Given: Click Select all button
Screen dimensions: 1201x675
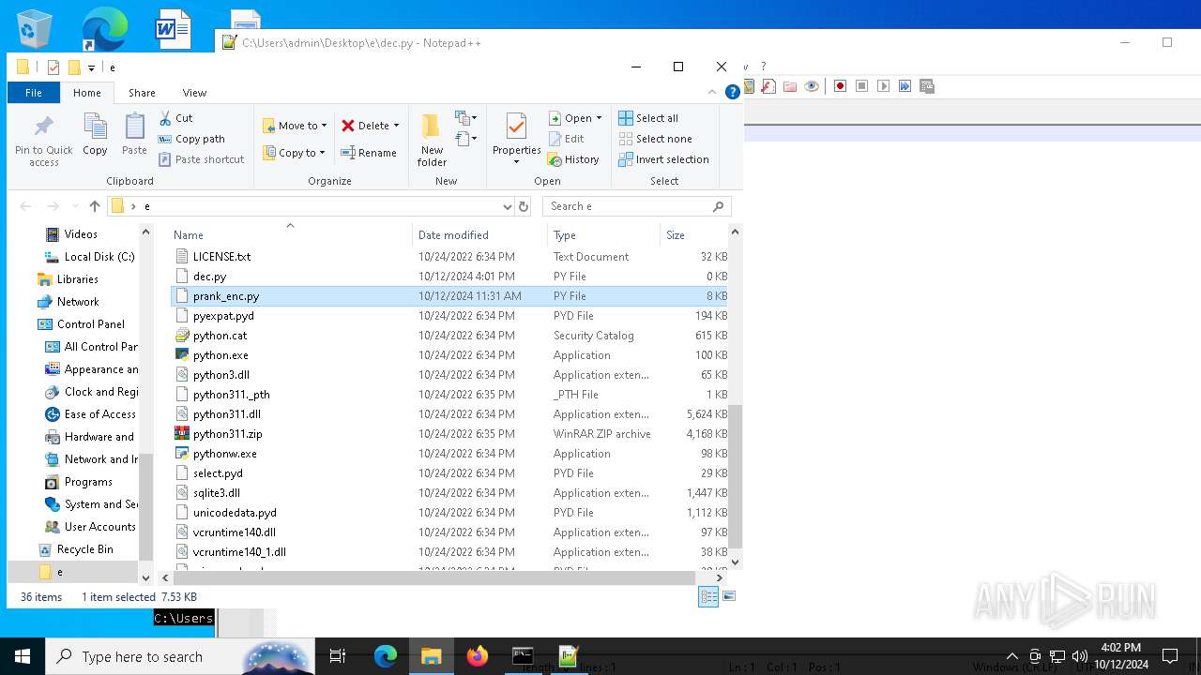Looking at the screenshot, I should click(648, 118).
